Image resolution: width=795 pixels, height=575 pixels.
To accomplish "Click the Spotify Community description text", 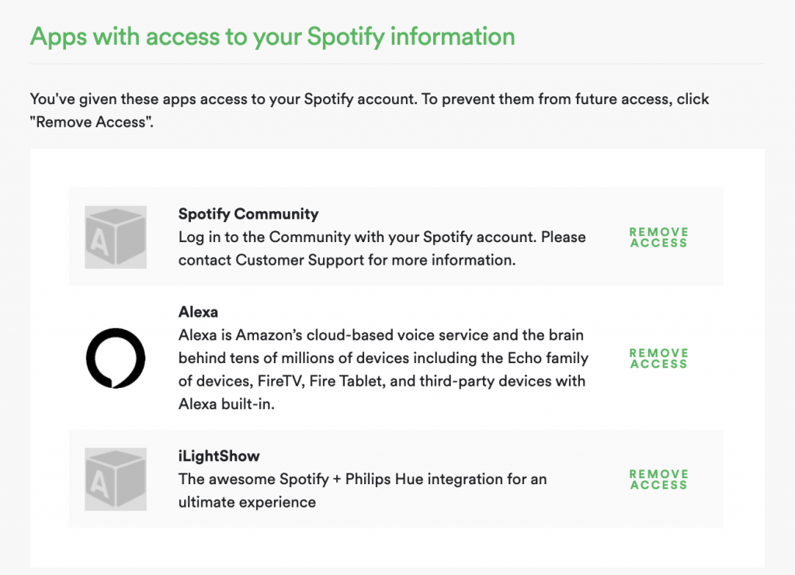I will [x=382, y=248].
